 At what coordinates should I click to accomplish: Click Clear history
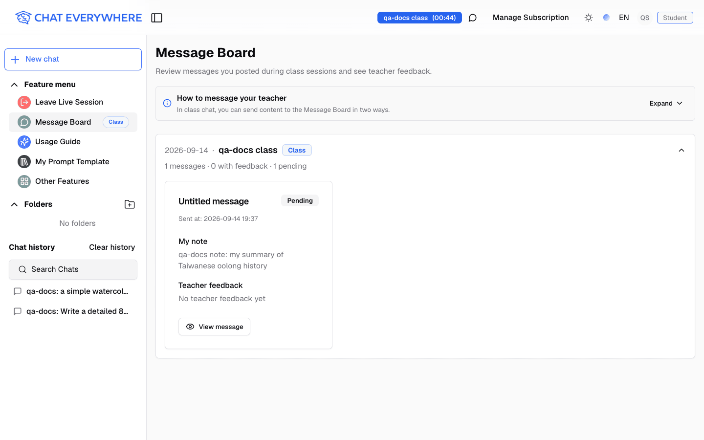[x=112, y=247]
